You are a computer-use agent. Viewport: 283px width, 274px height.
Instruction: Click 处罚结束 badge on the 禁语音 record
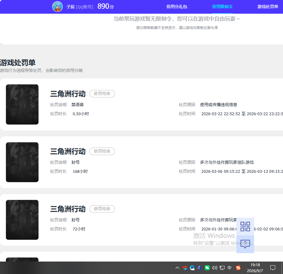(102, 93)
